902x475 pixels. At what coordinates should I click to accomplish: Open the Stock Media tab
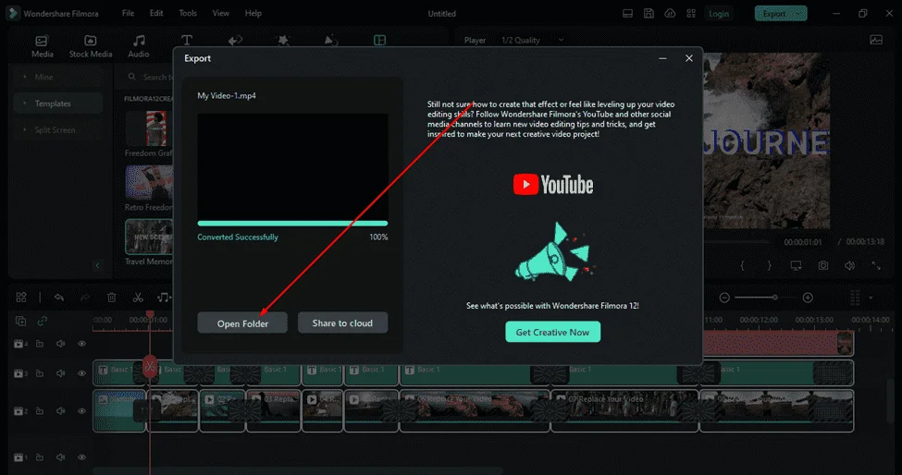click(x=91, y=46)
